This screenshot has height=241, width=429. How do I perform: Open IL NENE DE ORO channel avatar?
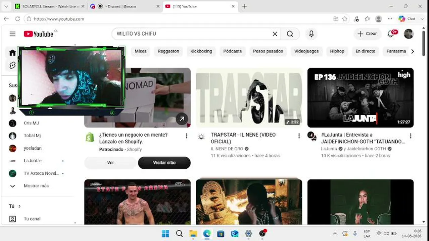201,136
